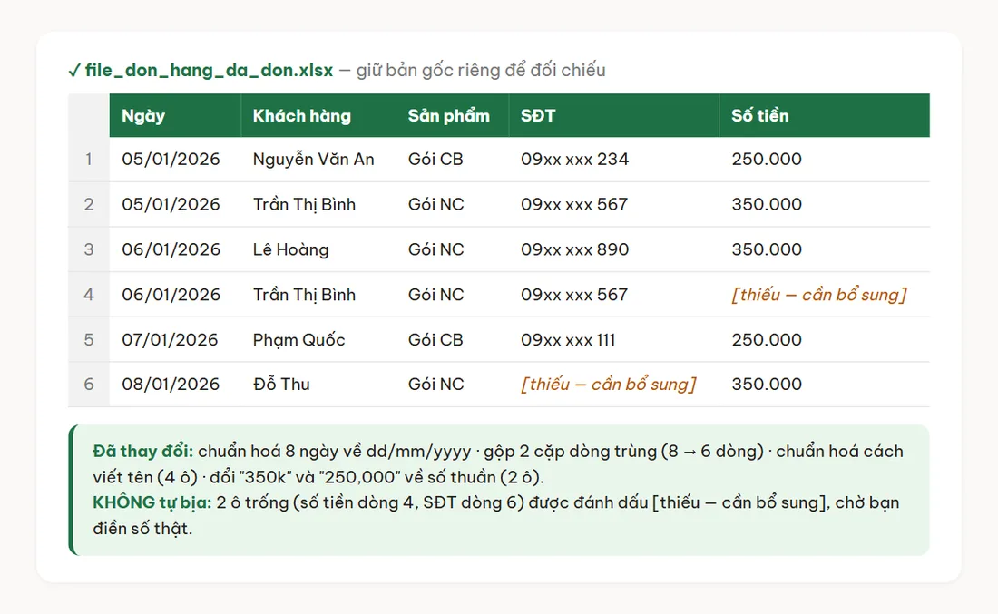Click the 350.000 amount in Đỗ Thu's row
The width and height of the screenshot is (998, 614).
767,385
